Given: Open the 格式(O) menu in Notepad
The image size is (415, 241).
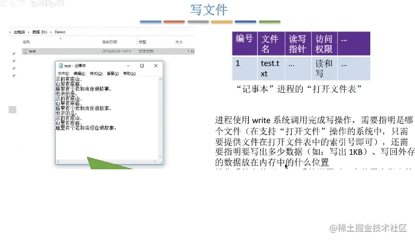Looking at the screenshot, I should (96, 74).
